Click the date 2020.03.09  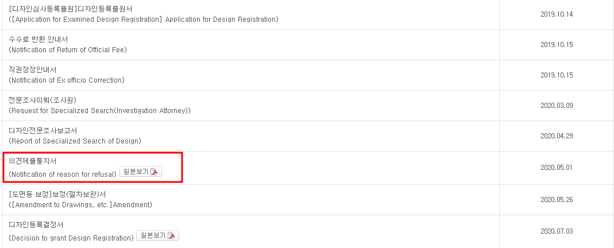pos(557,106)
